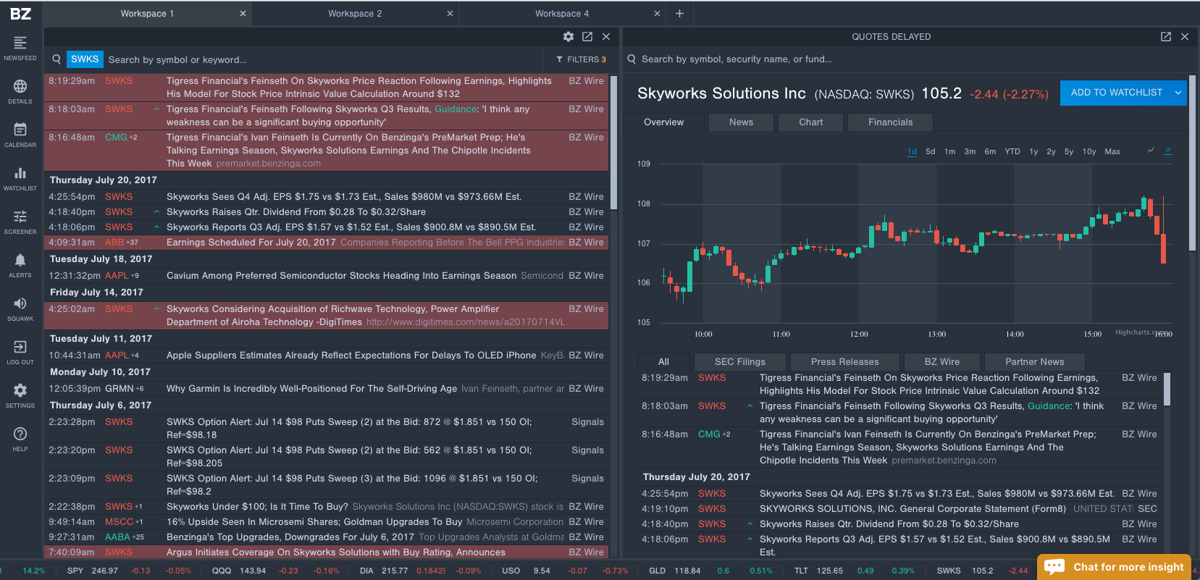The width and height of the screenshot is (1200, 580).
Task: Close Workspace 2 tab
Action: pyautogui.click(x=450, y=13)
